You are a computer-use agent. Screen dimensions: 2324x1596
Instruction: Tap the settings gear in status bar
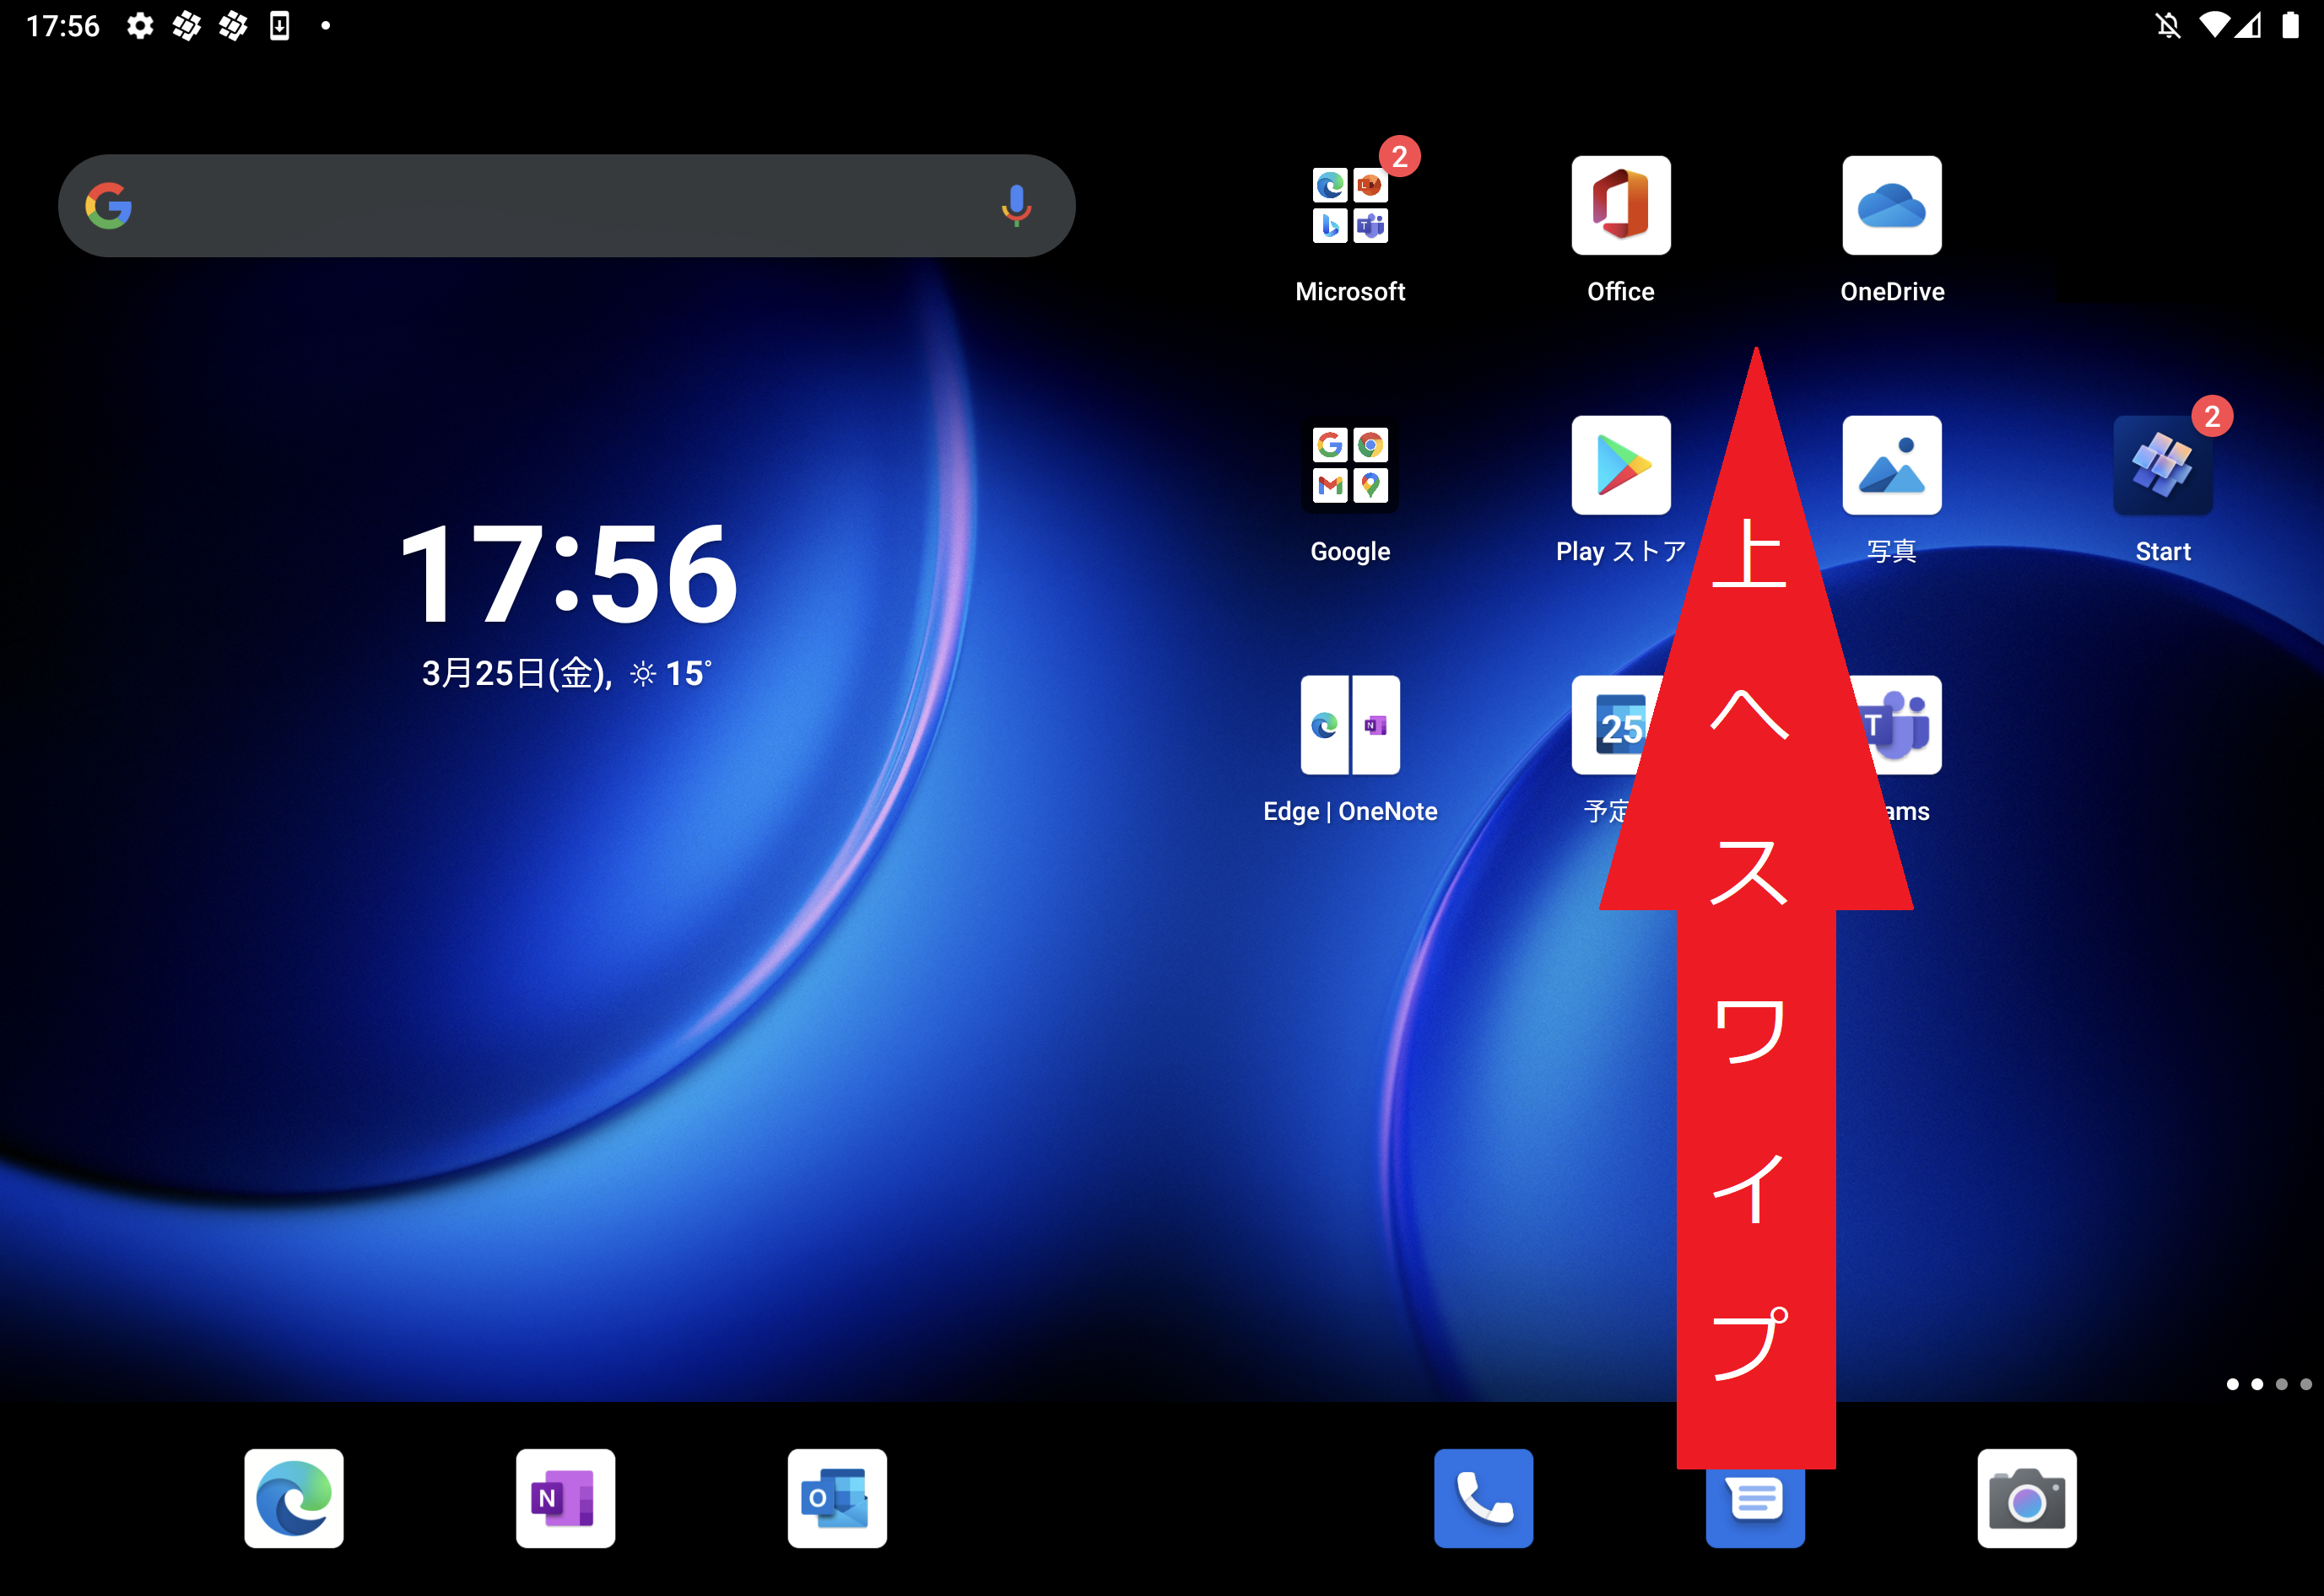click(140, 25)
